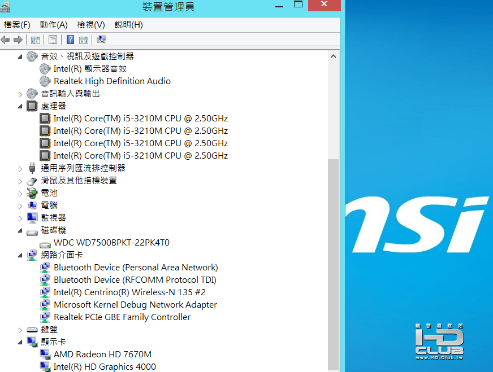Click the Forward arrow toolbar icon

point(18,40)
